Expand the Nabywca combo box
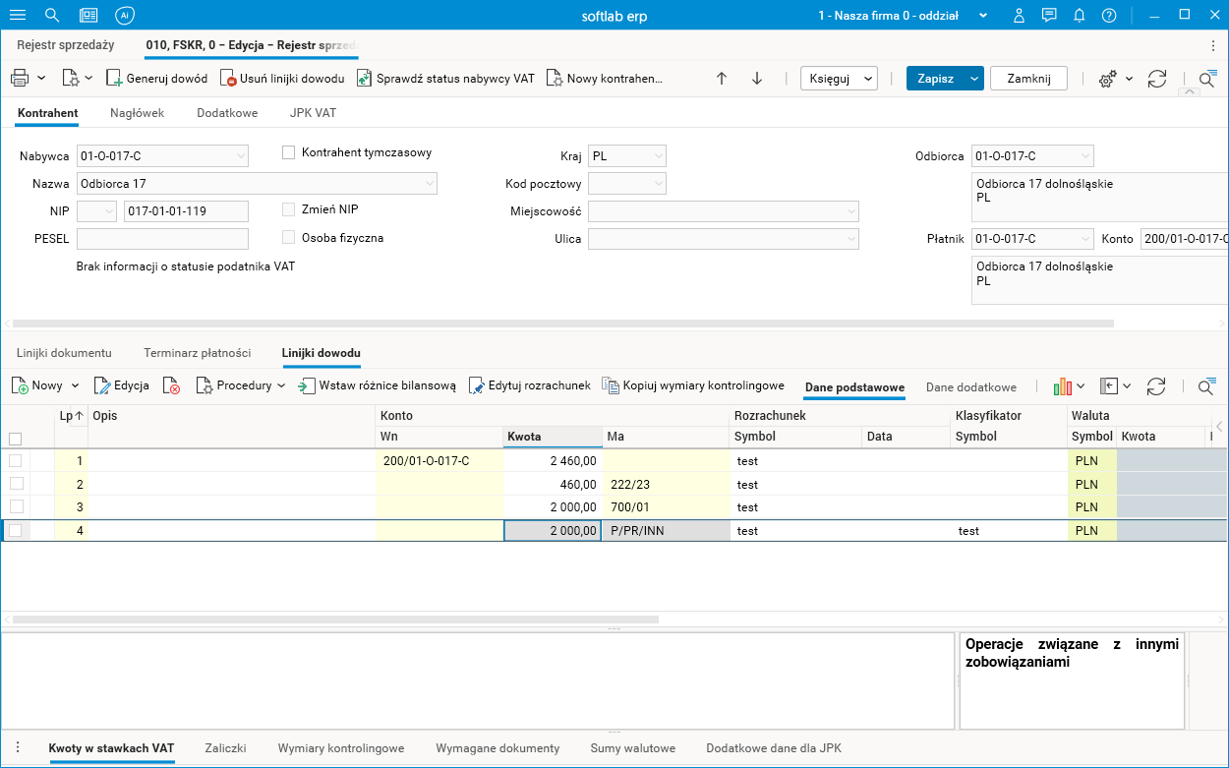This screenshot has width=1229, height=768. pos(241,155)
